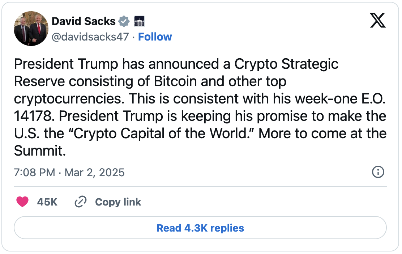This screenshot has height=254, width=402.
Task: Click the David Sacks profile avatar photo
Action: pyautogui.click(x=31, y=29)
